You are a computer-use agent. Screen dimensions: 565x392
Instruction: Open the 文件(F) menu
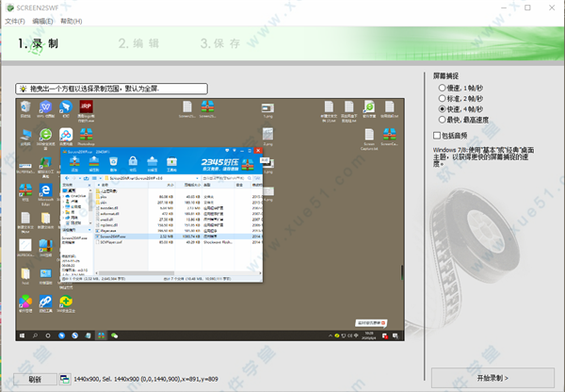pyautogui.click(x=15, y=22)
